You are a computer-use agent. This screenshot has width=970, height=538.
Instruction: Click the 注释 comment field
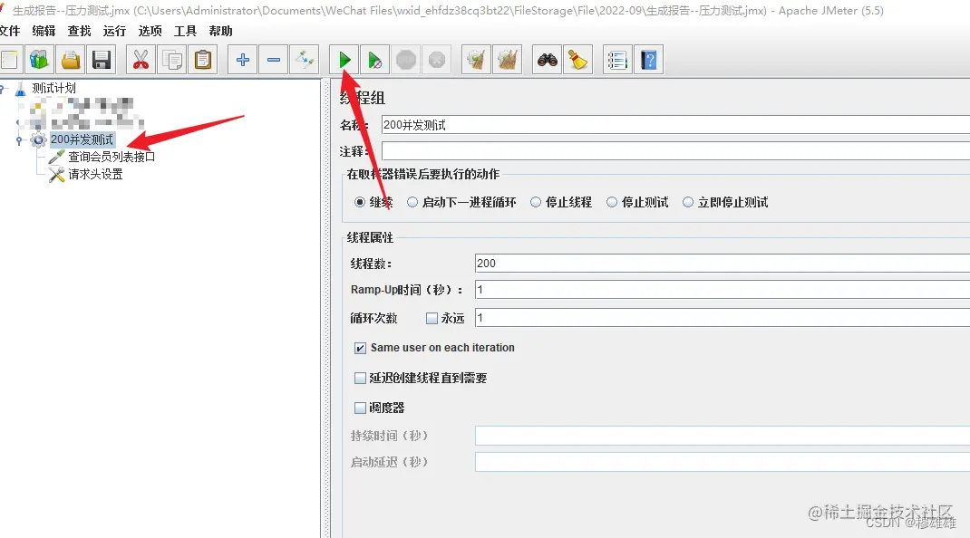(x=675, y=151)
